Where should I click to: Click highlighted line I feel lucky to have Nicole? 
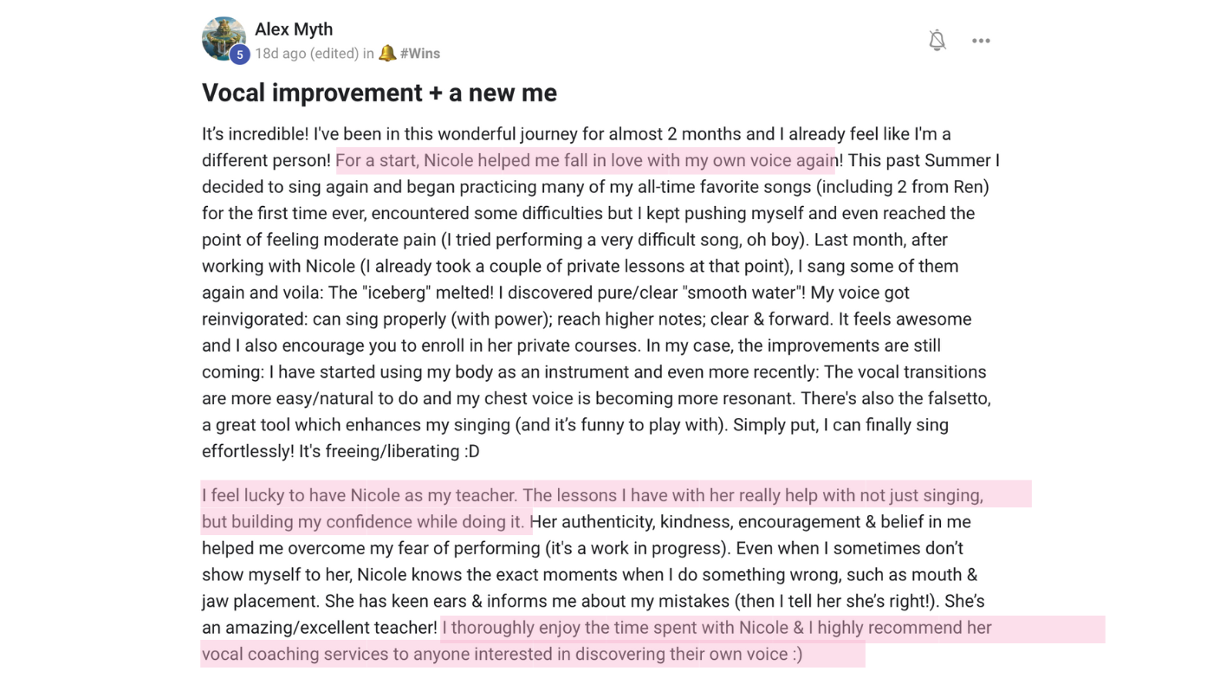pyautogui.click(x=593, y=495)
